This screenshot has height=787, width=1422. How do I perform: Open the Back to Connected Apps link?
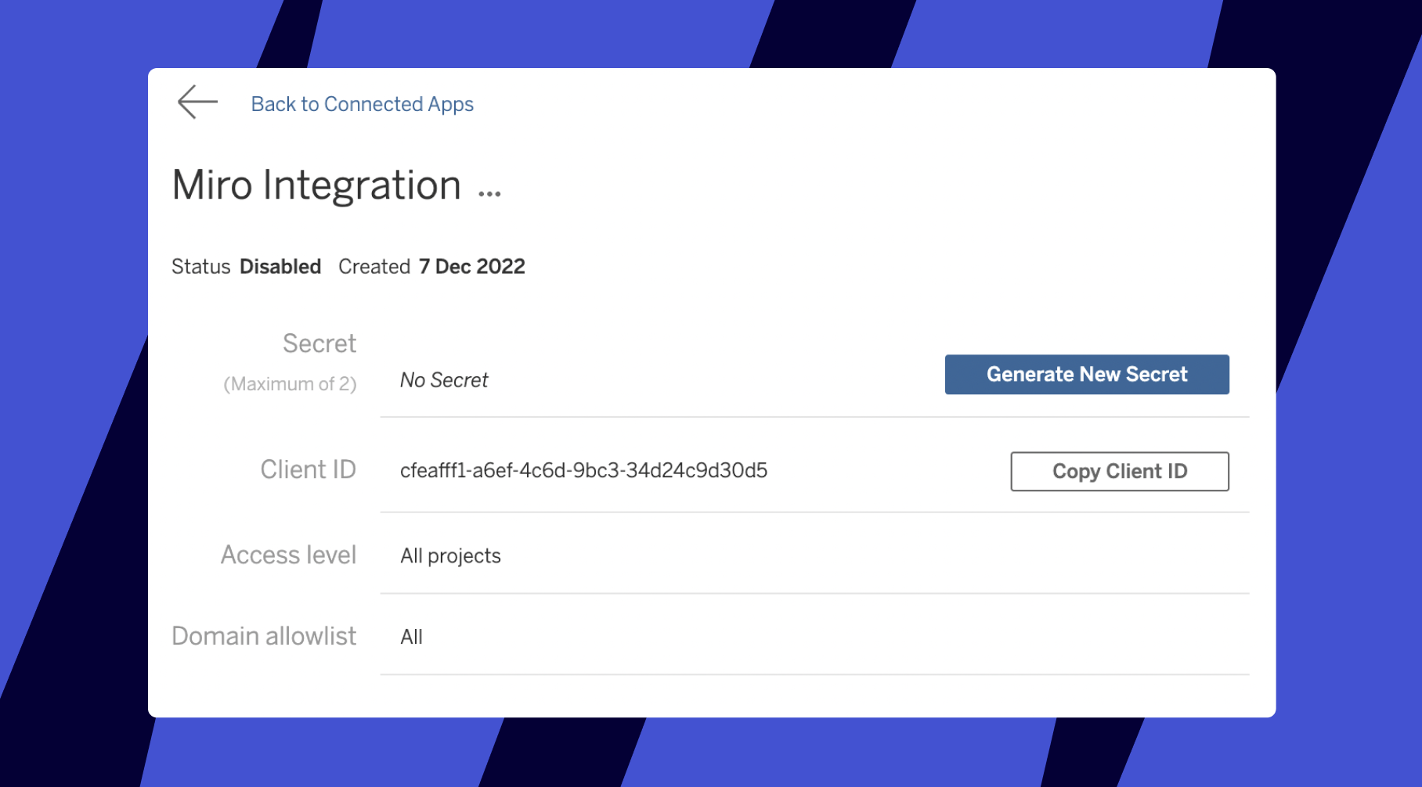tap(362, 104)
